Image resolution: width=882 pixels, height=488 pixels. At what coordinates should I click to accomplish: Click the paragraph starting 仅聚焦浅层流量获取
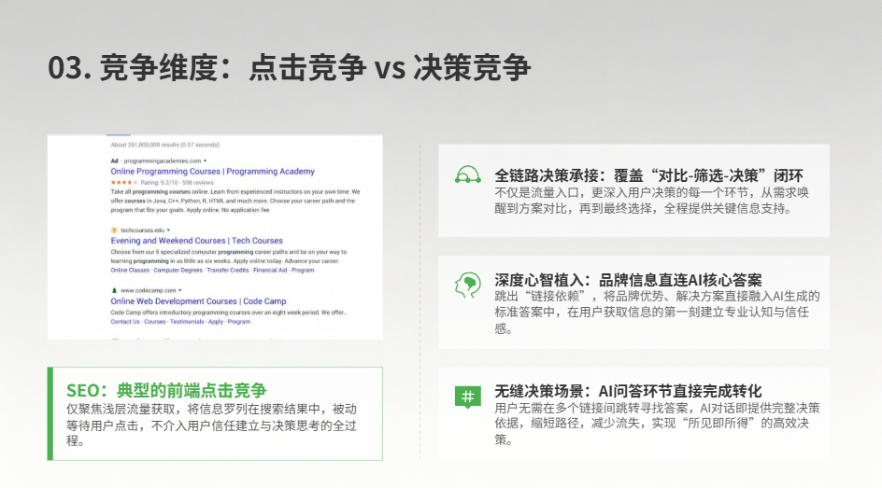(211, 425)
